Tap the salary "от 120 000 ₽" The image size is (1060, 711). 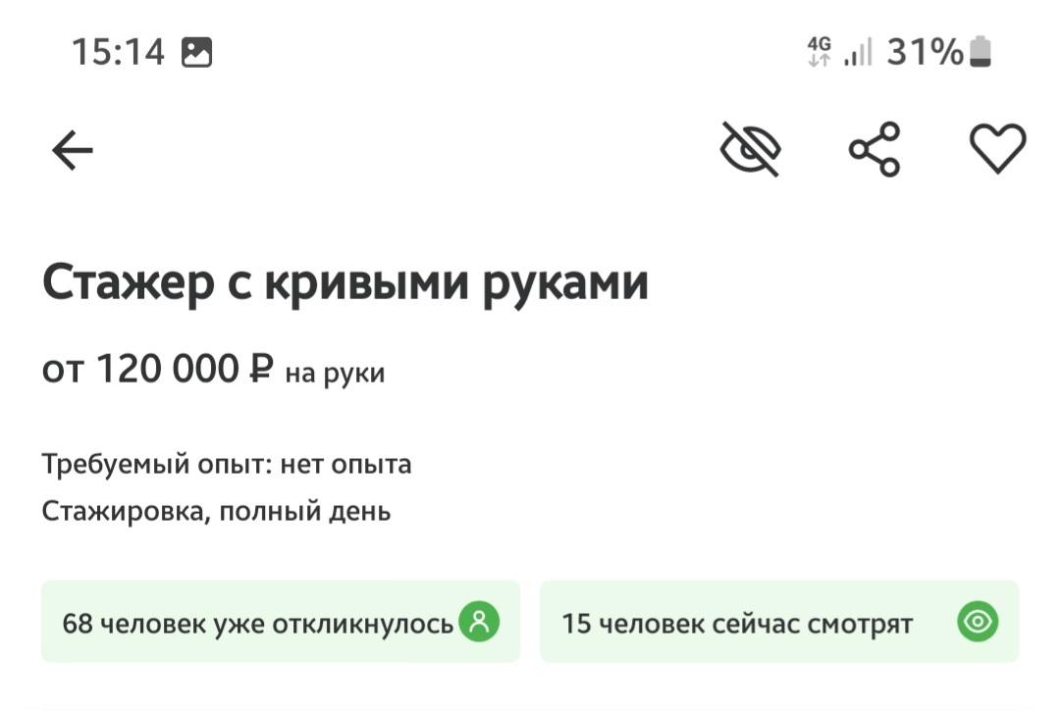(157, 370)
